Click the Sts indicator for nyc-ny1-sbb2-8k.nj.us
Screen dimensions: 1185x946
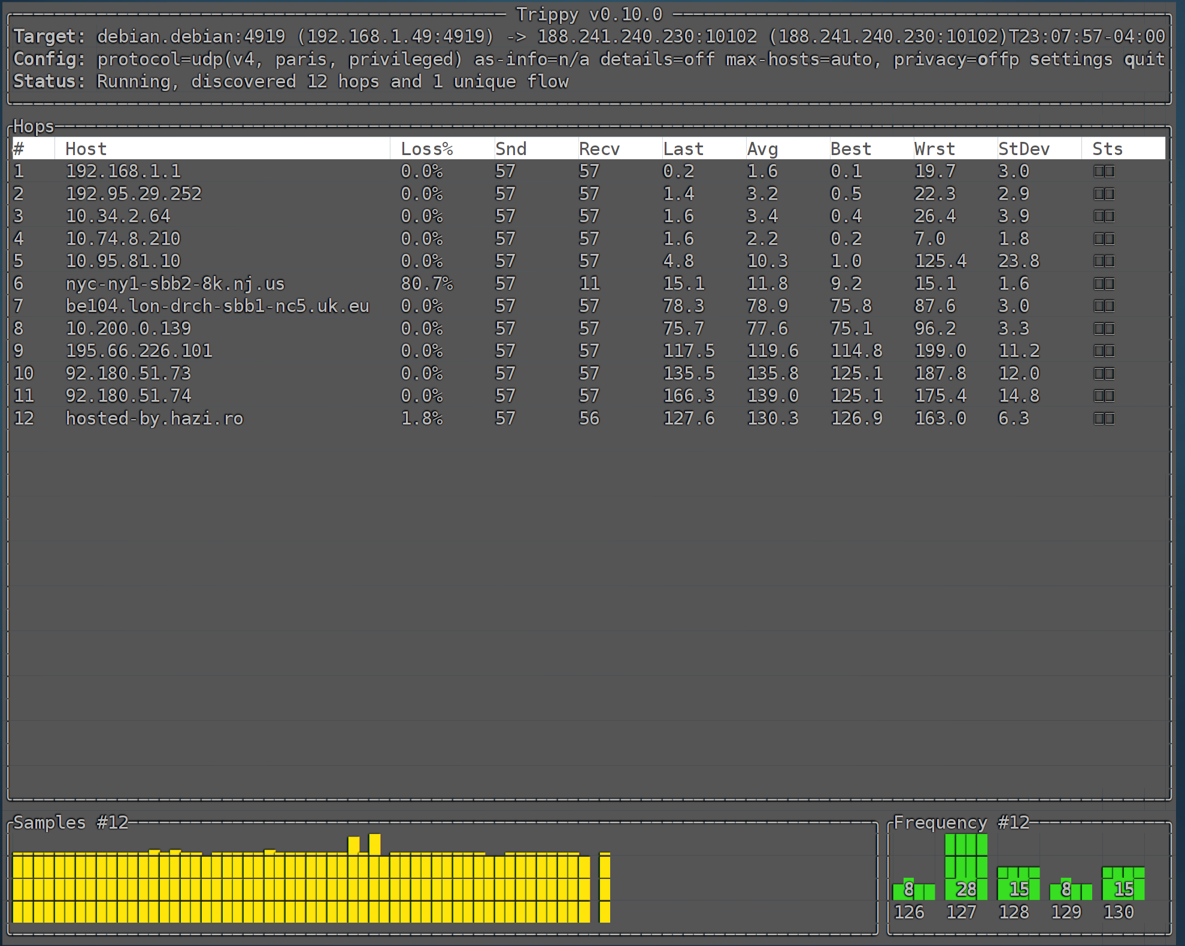[1104, 284]
